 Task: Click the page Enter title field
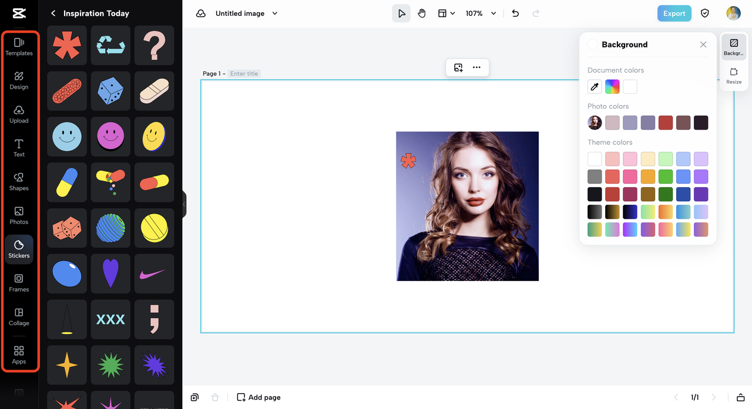point(244,73)
